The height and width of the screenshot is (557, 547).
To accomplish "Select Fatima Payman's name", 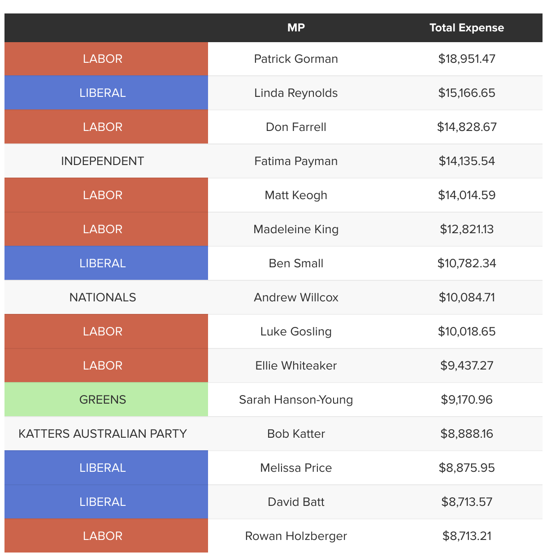I will coord(296,161).
